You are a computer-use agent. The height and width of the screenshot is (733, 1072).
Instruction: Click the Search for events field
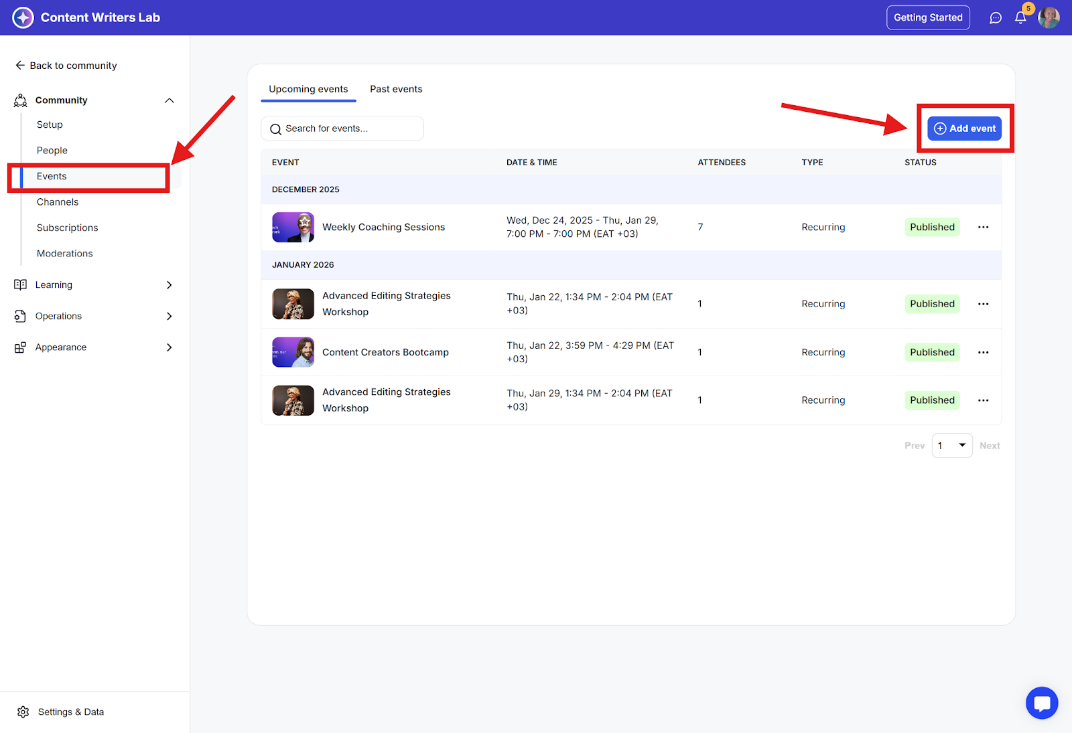point(342,129)
